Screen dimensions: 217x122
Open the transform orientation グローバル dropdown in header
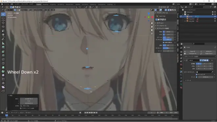[80, 7]
